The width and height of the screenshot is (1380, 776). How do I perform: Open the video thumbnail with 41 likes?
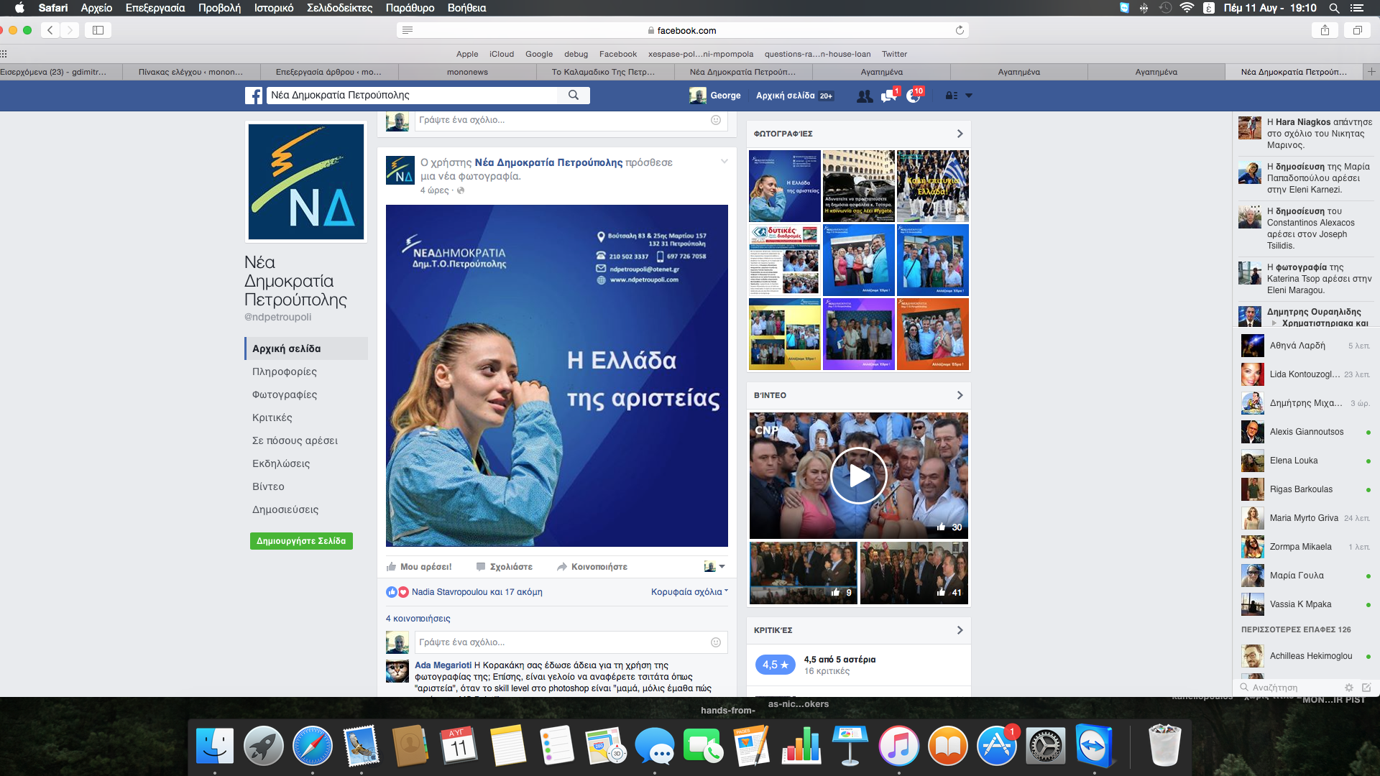click(x=914, y=573)
